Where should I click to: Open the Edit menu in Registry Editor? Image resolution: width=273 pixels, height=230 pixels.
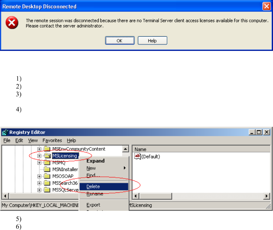(x=19, y=140)
